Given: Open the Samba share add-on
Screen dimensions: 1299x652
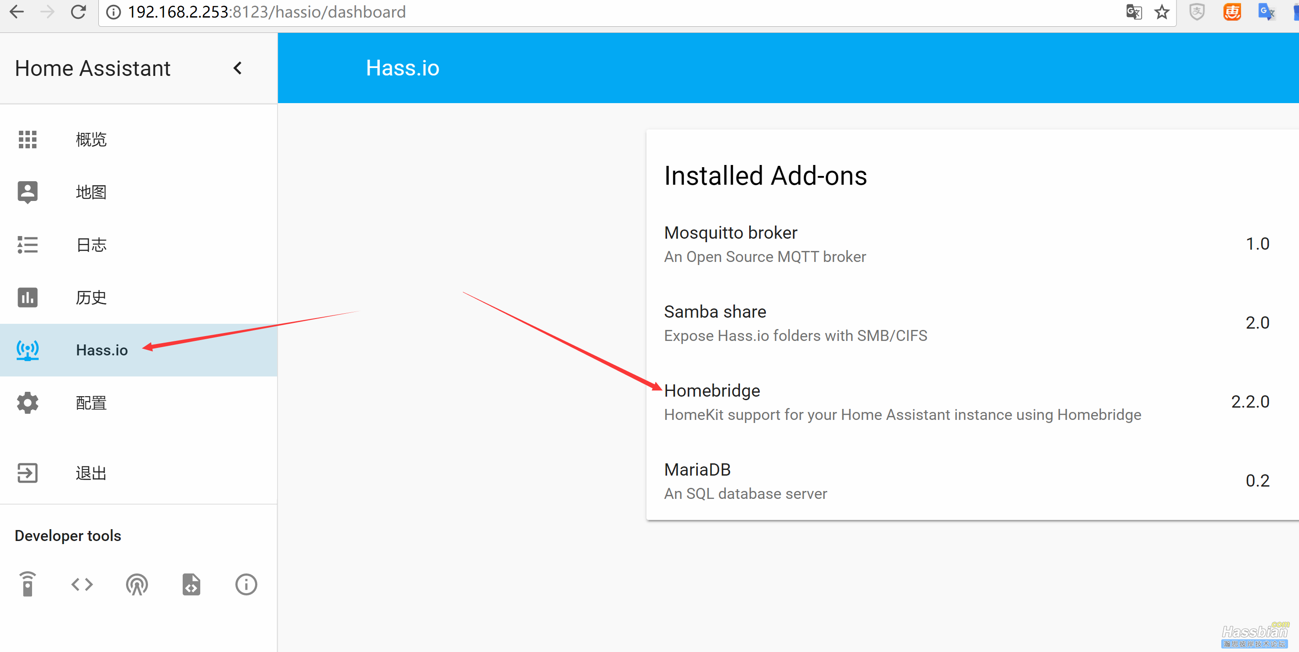Looking at the screenshot, I should pyautogui.click(x=972, y=323).
